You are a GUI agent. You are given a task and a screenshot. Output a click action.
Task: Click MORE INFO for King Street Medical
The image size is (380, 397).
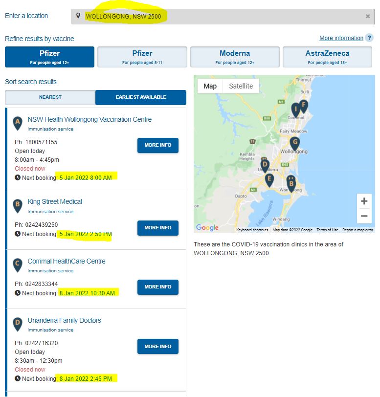pos(158,228)
